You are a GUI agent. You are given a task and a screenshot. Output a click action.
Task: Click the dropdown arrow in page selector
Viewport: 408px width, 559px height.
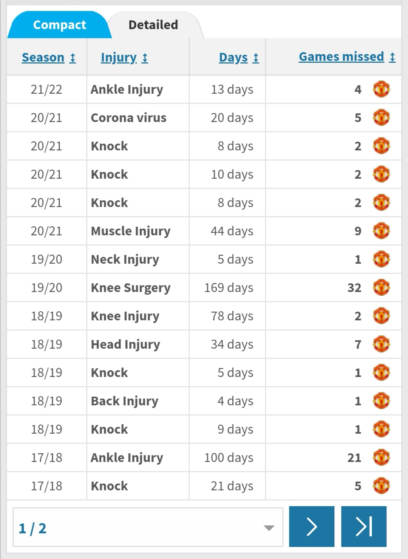point(269,528)
